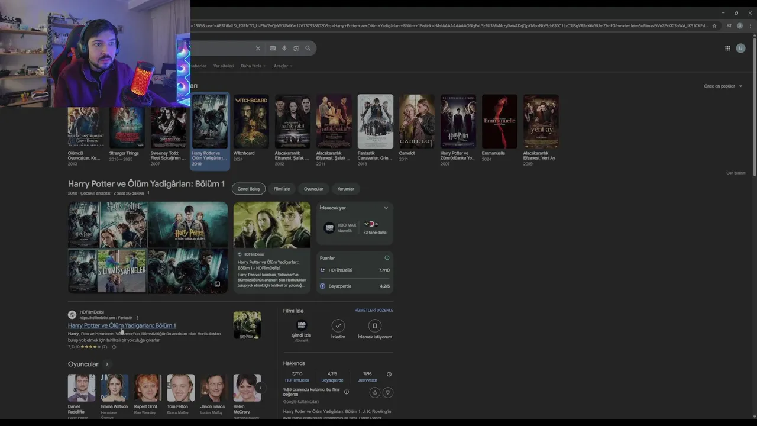757x426 pixels.
Task: Click the HİZMETLERİ DÜZENLE link
Action: (374, 310)
